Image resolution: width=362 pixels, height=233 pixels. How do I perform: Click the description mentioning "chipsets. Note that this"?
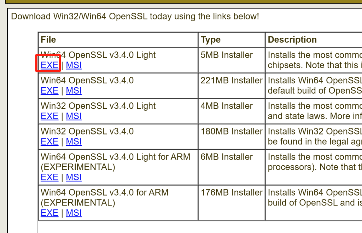pos(315,60)
